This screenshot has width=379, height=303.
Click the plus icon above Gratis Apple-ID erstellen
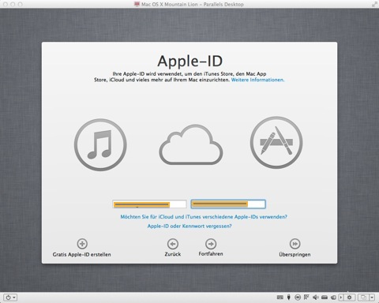point(82,244)
